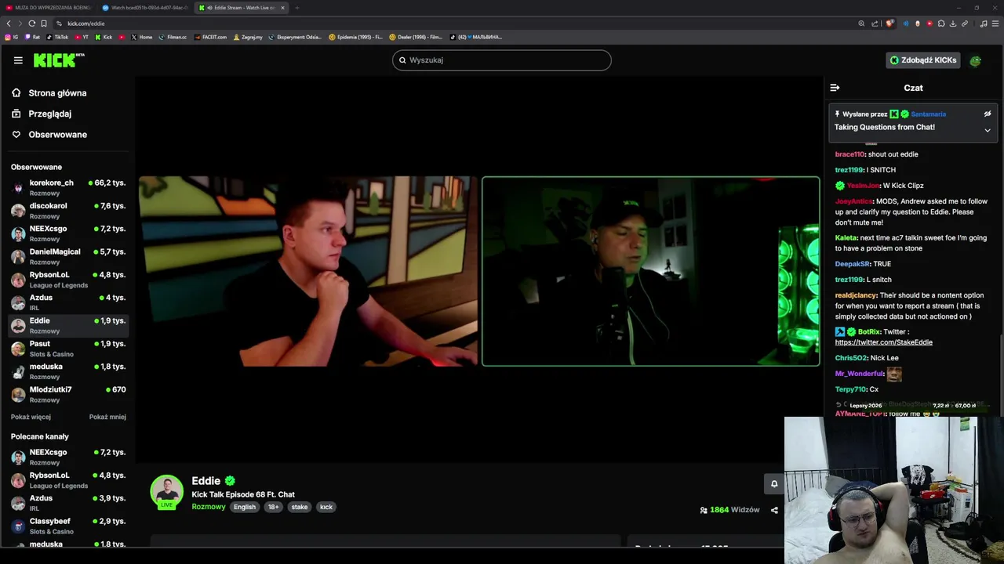Click the red YouTube extension icon
The height and width of the screenshot is (564, 1004).
pyautogui.click(x=929, y=23)
